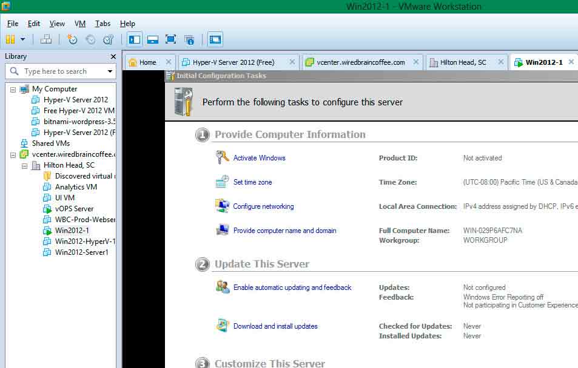Select Win2012-Server1 in library
This screenshot has width=578, height=368.
pyautogui.click(x=81, y=252)
